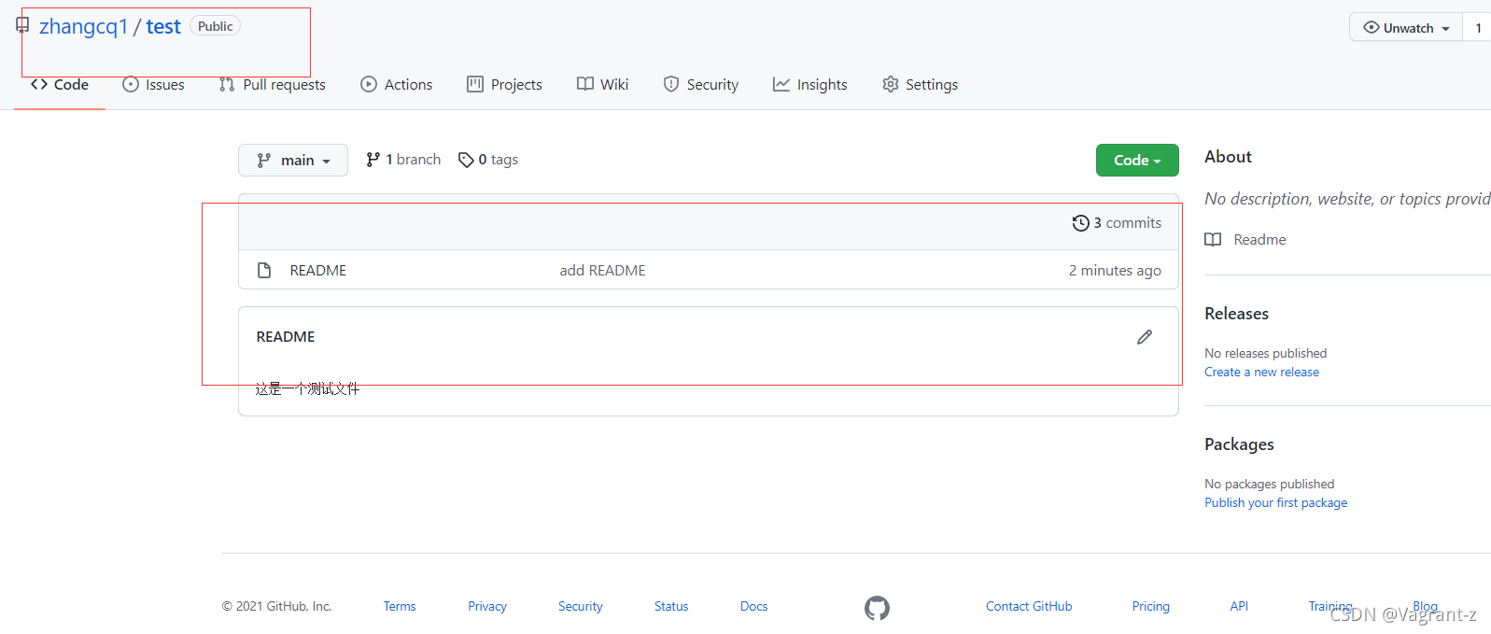Click the tag icon next to 0 tags
Image resolution: width=1491 pixels, height=634 pixels.
tap(466, 160)
